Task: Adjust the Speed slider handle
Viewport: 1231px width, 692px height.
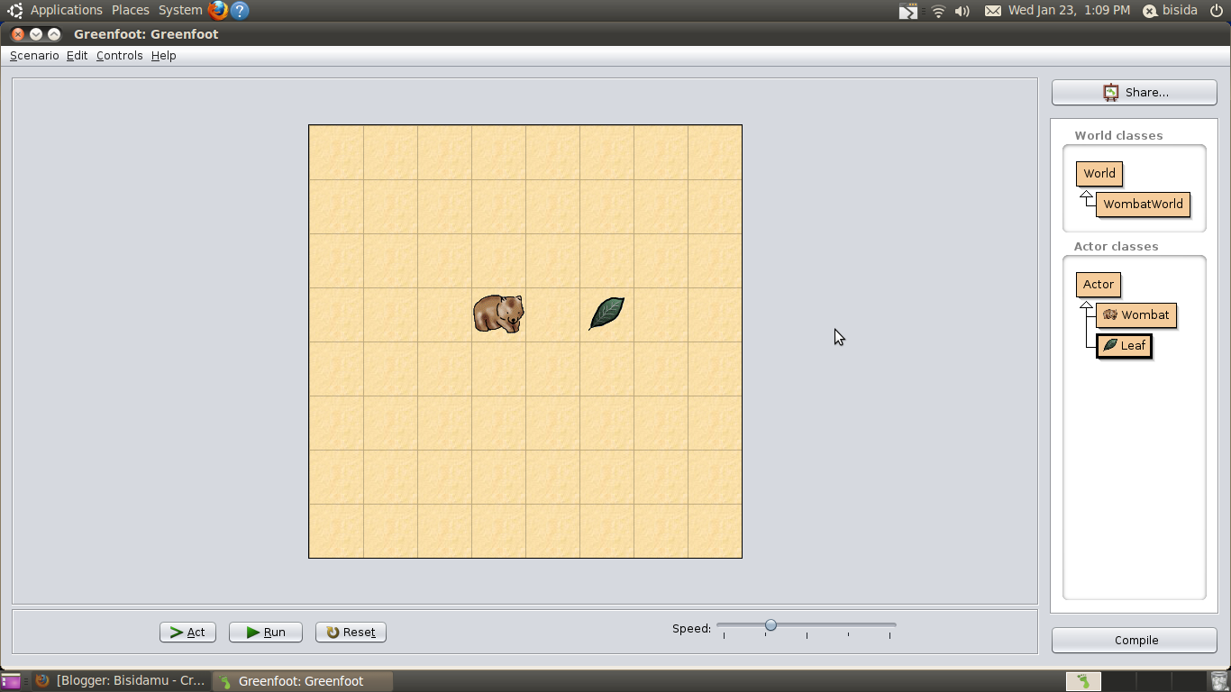Action: pos(771,624)
